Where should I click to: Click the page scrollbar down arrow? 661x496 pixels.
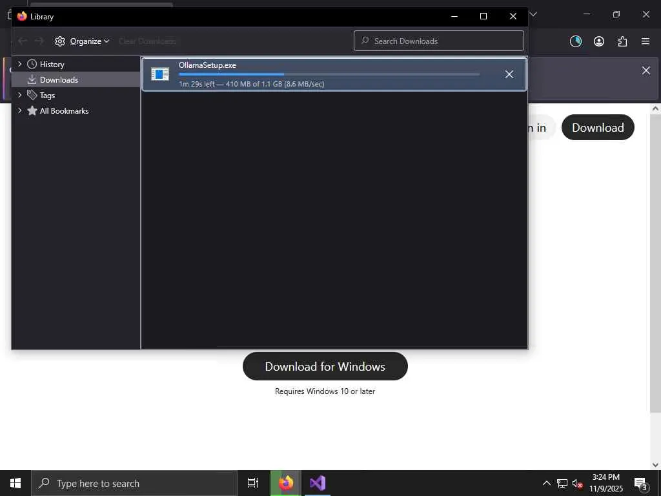click(x=655, y=464)
